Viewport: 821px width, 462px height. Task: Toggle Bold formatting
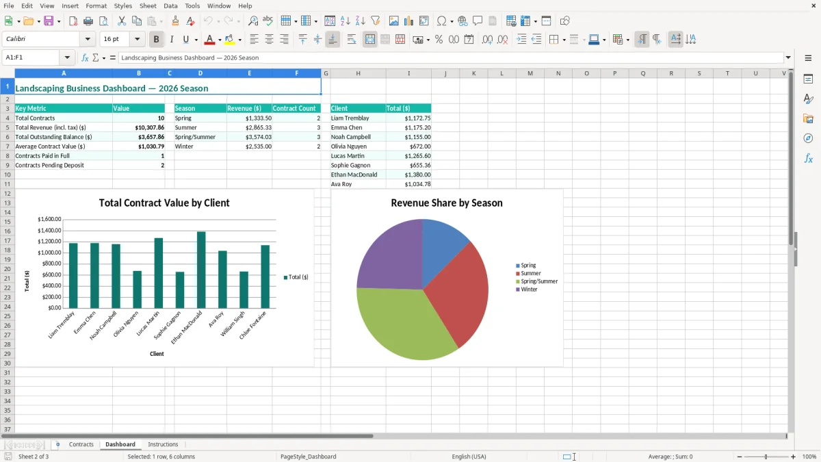tap(157, 40)
